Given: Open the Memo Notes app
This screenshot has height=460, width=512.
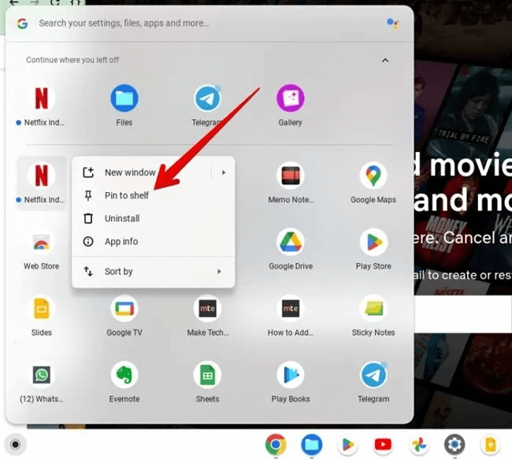Looking at the screenshot, I should 291,183.
